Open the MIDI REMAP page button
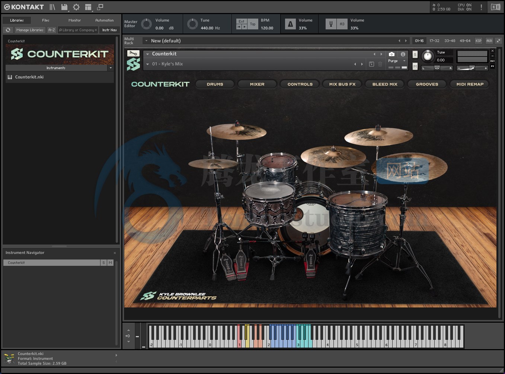This screenshot has height=374, width=505. (470, 84)
